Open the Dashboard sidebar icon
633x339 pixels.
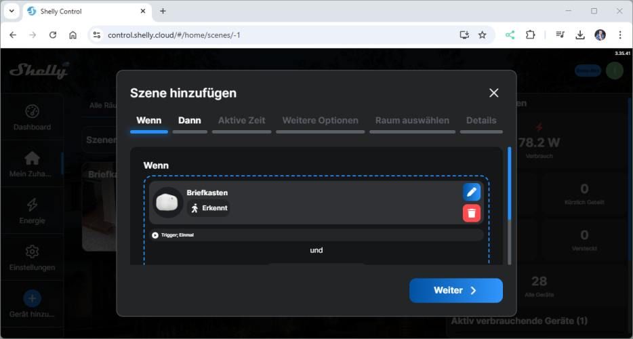(32, 112)
